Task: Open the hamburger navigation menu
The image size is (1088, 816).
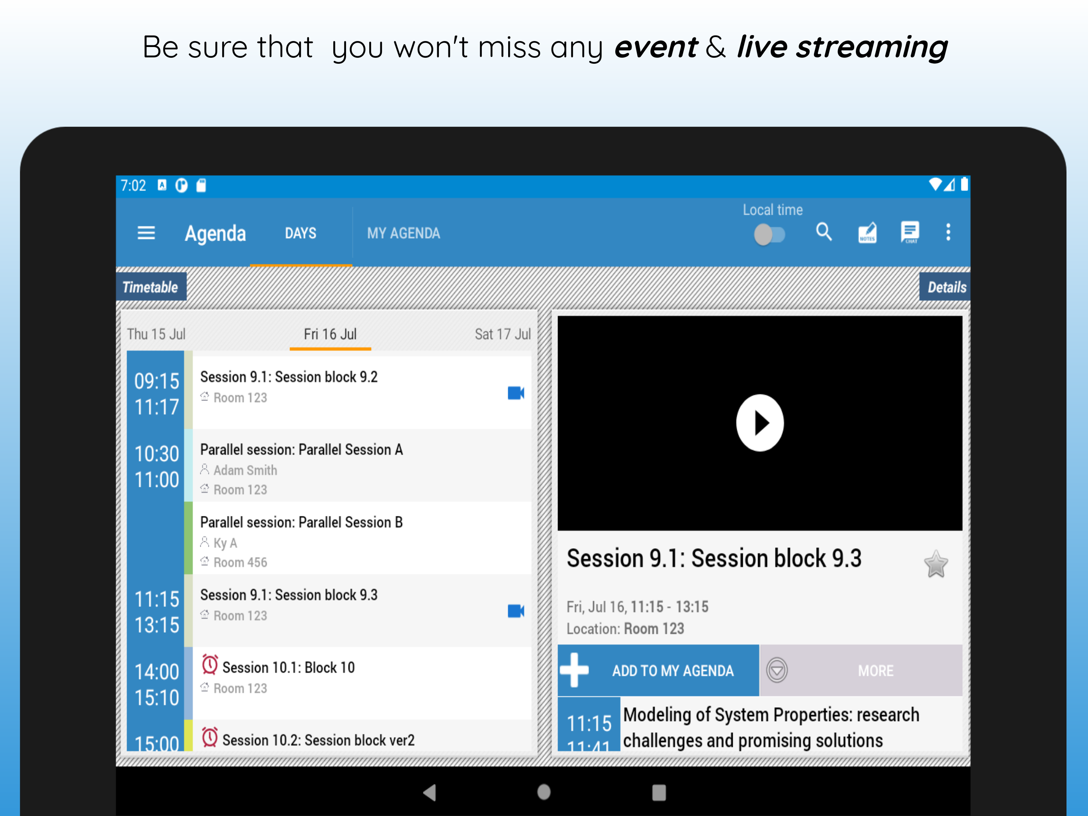Action: coord(146,233)
